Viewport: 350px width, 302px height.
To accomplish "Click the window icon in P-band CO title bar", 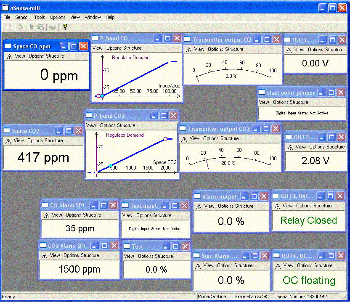I will [x=95, y=38].
